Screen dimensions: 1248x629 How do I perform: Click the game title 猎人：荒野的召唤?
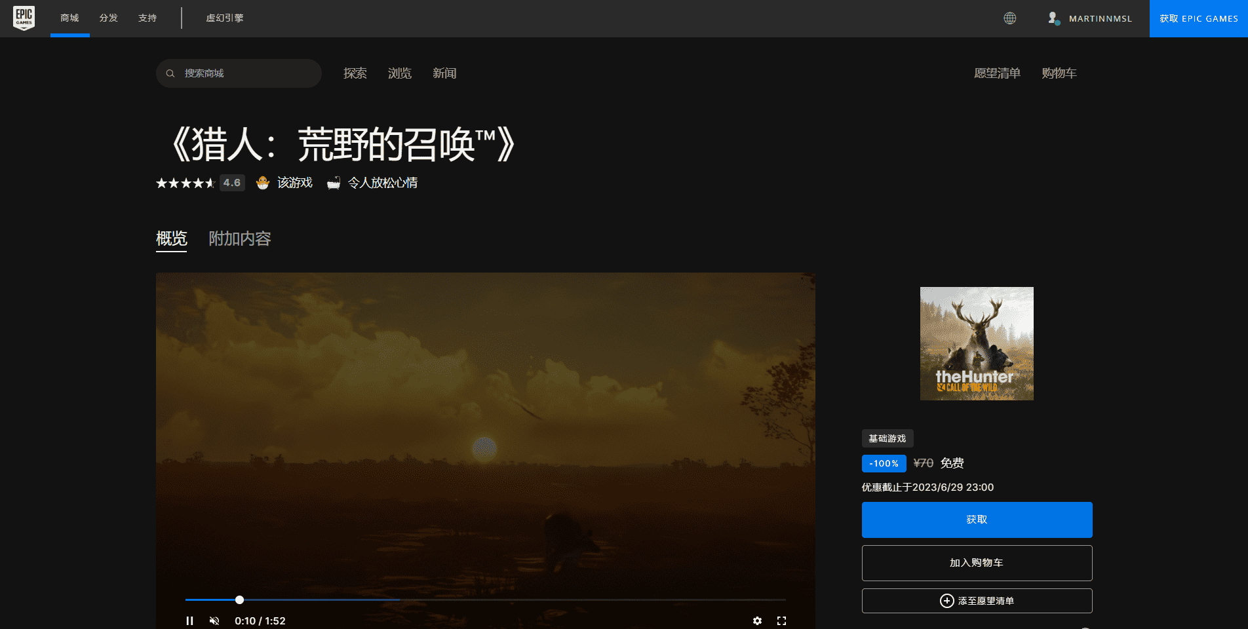343,144
